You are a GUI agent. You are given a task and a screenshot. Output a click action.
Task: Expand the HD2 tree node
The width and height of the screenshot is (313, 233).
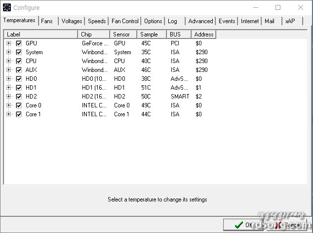tap(9, 97)
